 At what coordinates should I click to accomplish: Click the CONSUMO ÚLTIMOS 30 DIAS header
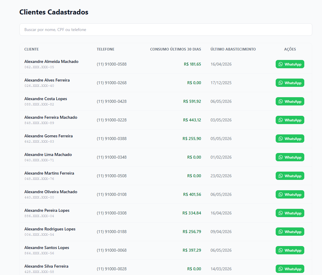[176, 49]
